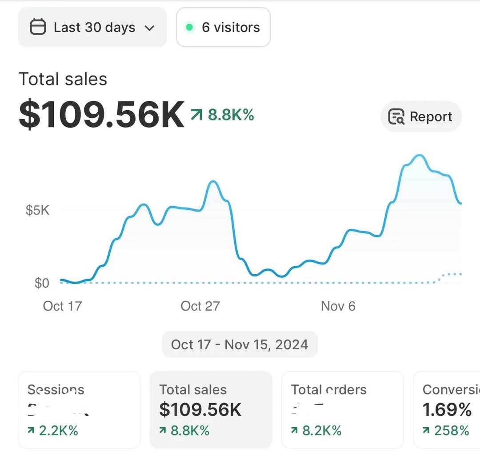Click the $5K y-axis label
Viewport: 480px width, 452px height.
(37, 210)
